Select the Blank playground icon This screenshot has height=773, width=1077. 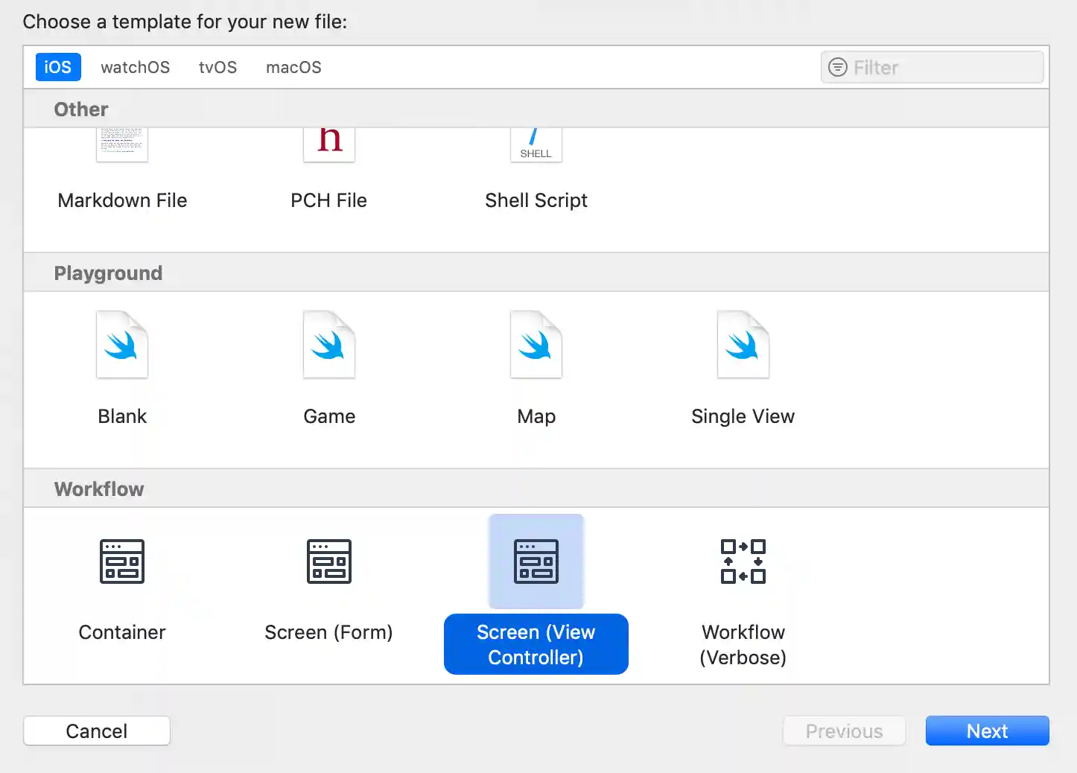pyautogui.click(x=122, y=345)
